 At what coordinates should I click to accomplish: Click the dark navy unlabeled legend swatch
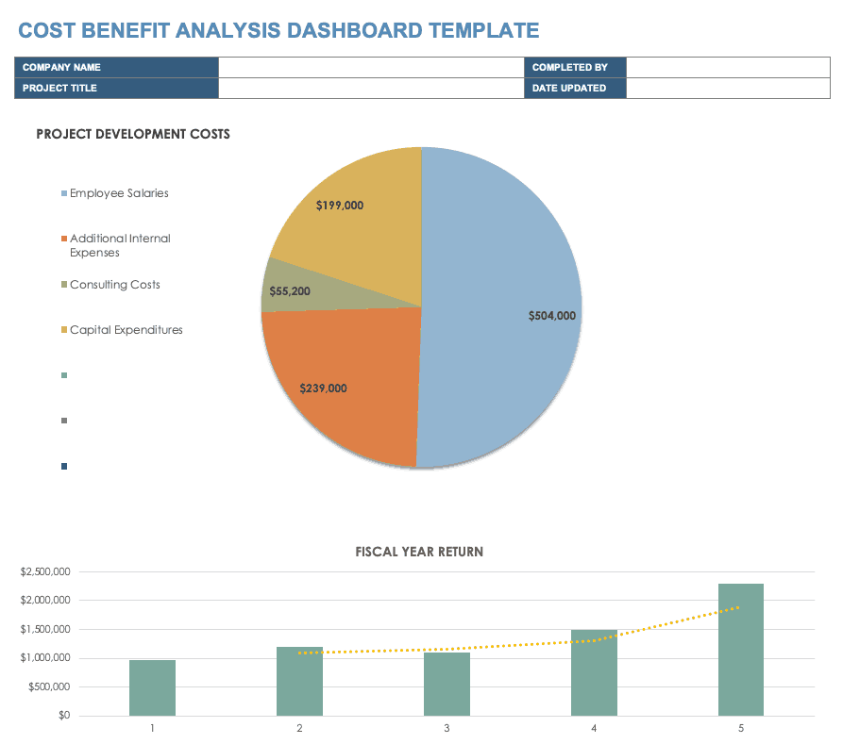click(64, 467)
